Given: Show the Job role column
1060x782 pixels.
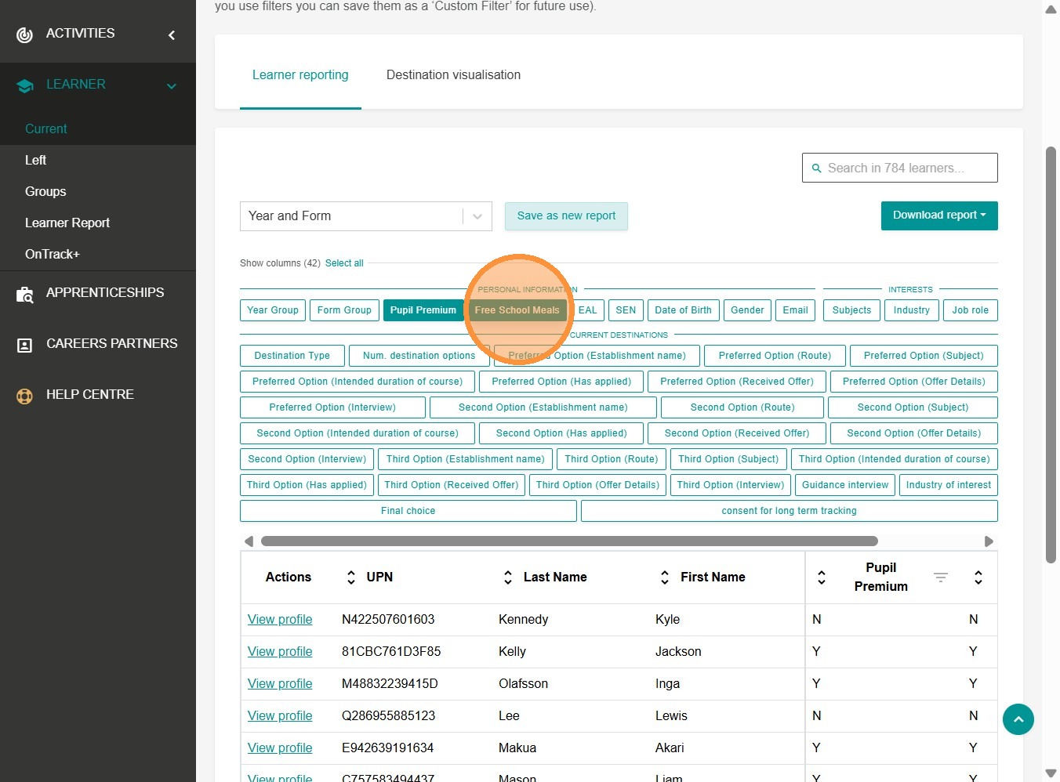Looking at the screenshot, I should coord(971,310).
